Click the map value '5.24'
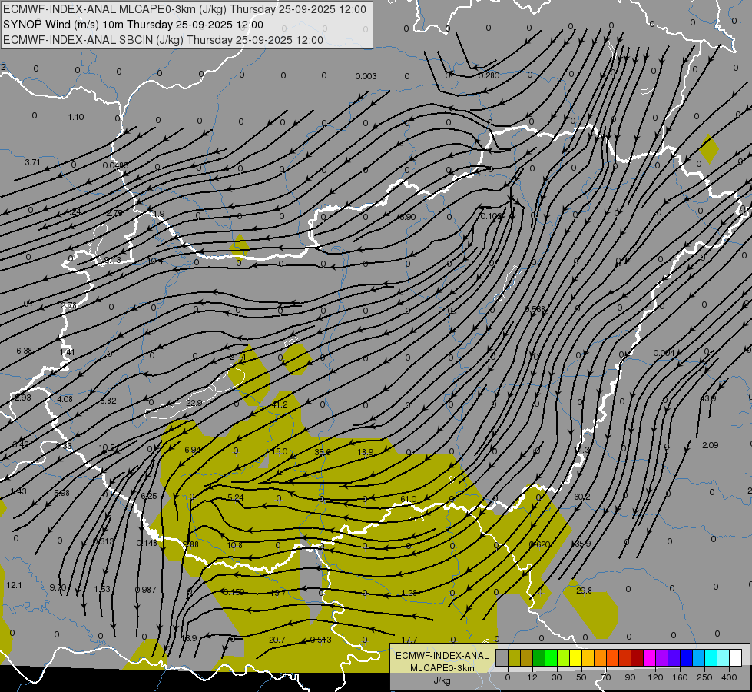752x692 pixels. pos(236,497)
